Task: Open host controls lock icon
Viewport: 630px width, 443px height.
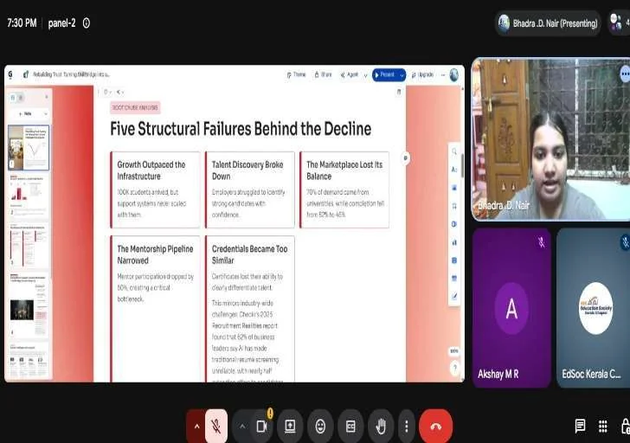Action: click(x=625, y=427)
